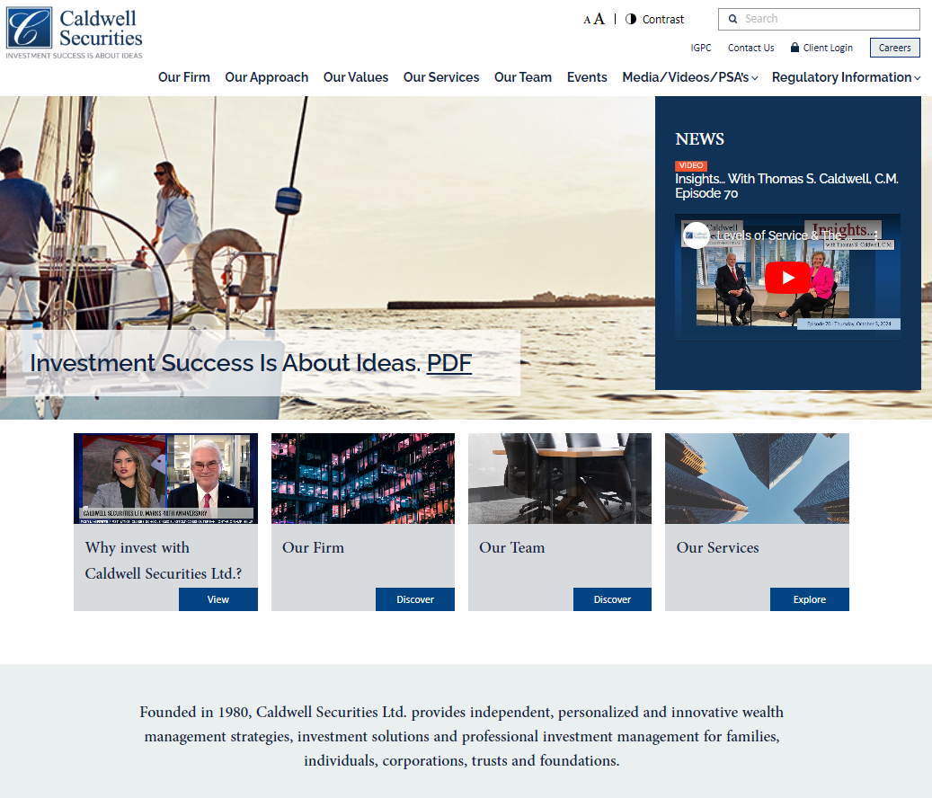Open the 40th anniversary interview thumbnail
This screenshot has height=798, width=932.
click(x=166, y=478)
